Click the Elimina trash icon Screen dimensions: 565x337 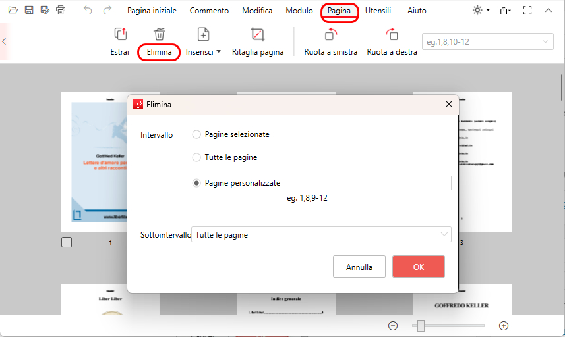[160, 34]
